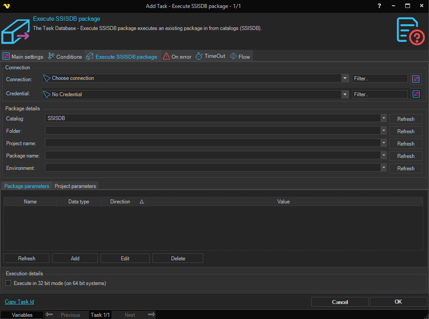Expand the Choose connection dropdown
This screenshot has width=429, height=319.
(x=345, y=78)
